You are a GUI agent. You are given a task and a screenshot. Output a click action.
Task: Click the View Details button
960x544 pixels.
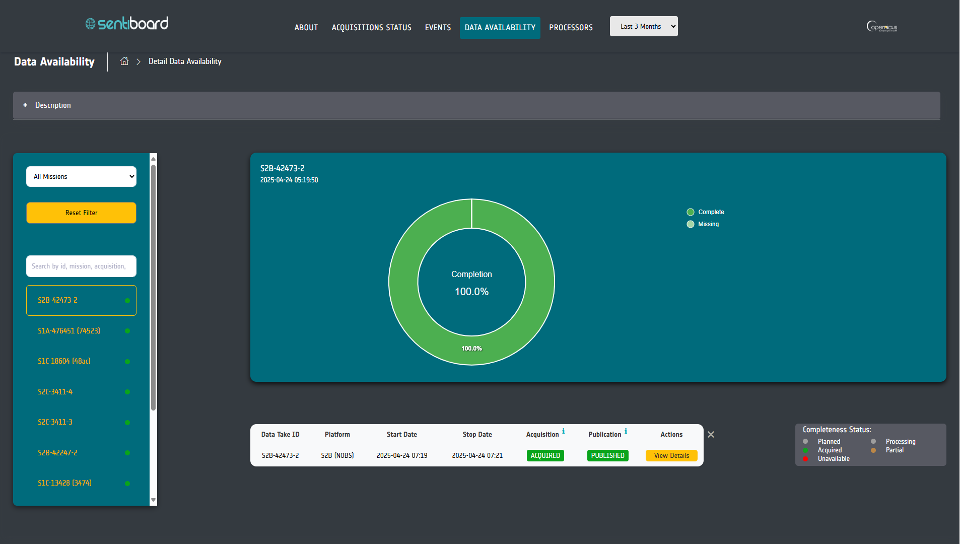pos(671,456)
